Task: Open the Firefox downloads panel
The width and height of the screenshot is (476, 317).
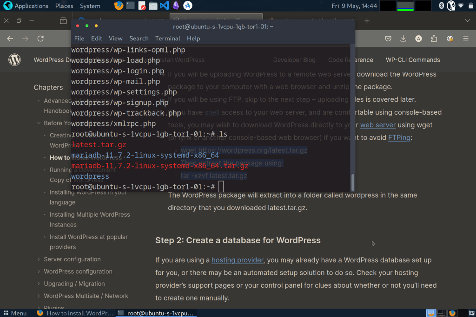Action: click(x=403, y=39)
